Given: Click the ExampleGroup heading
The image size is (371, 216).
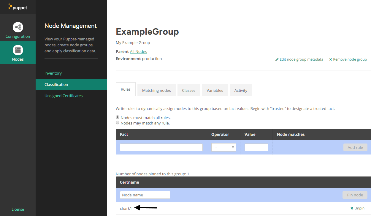Looking at the screenshot, I should click(147, 31).
